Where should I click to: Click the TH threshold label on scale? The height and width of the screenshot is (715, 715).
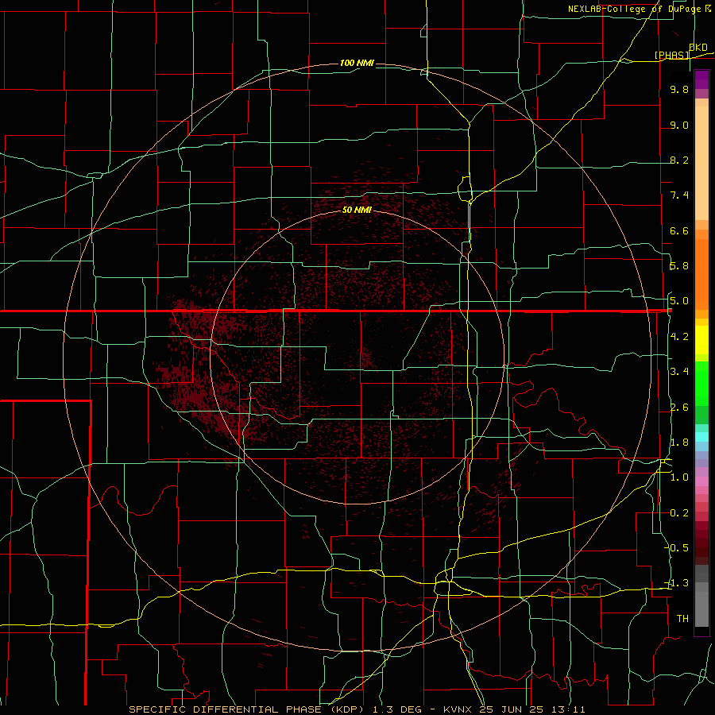point(682,619)
